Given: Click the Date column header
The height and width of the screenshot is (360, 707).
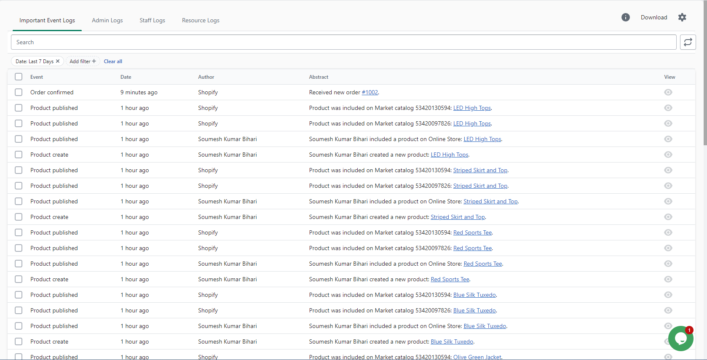Looking at the screenshot, I should 126,77.
